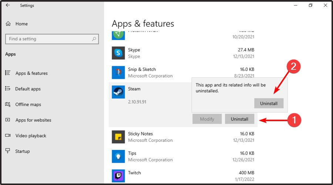Click Skype size 27.4 MB
Image resolution: width=333 pixels, height=185 pixels.
coord(246,50)
